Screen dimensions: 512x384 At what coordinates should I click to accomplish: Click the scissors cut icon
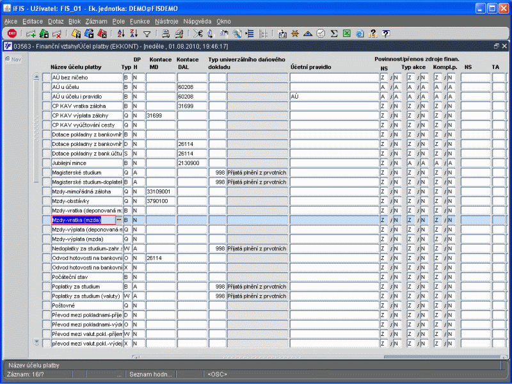click(198, 33)
